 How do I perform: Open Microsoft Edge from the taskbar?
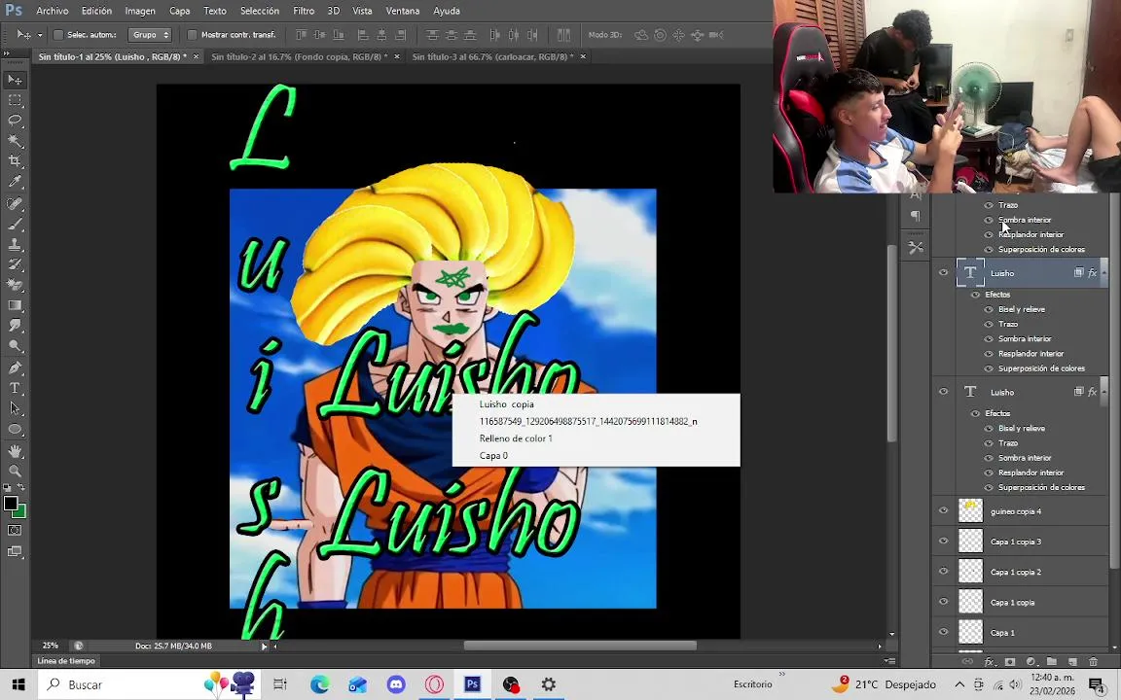point(319,684)
